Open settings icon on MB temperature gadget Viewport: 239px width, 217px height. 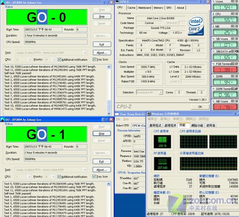(x=233, y=26)
